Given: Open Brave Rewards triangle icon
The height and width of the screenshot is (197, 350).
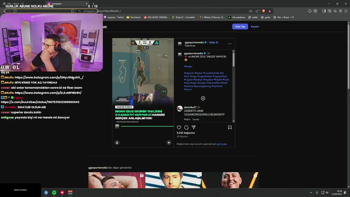Looking at the screenshot, I should point(270,11).
